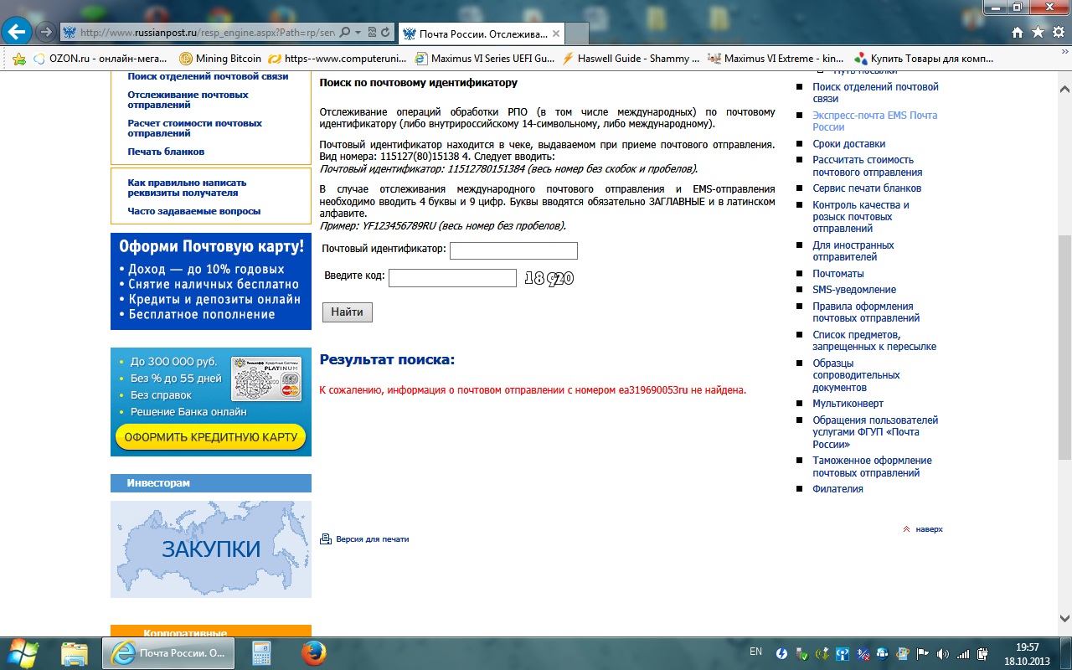The height and width of the screenshot is (670, 1072).
Task: Click the printer icon next to Версия для печати
Action: [326, 539]
